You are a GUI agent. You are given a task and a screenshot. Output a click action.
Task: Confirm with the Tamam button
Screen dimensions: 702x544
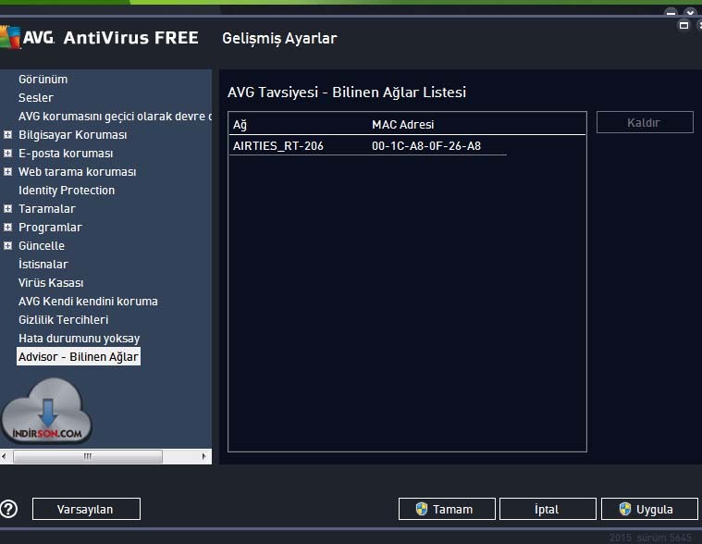click(x=447, y=509)
